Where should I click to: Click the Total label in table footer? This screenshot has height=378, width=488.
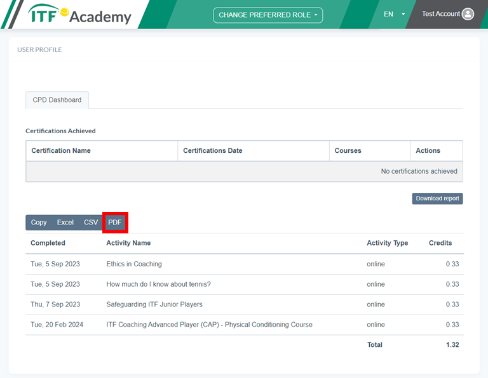click(x=375, y=345)
